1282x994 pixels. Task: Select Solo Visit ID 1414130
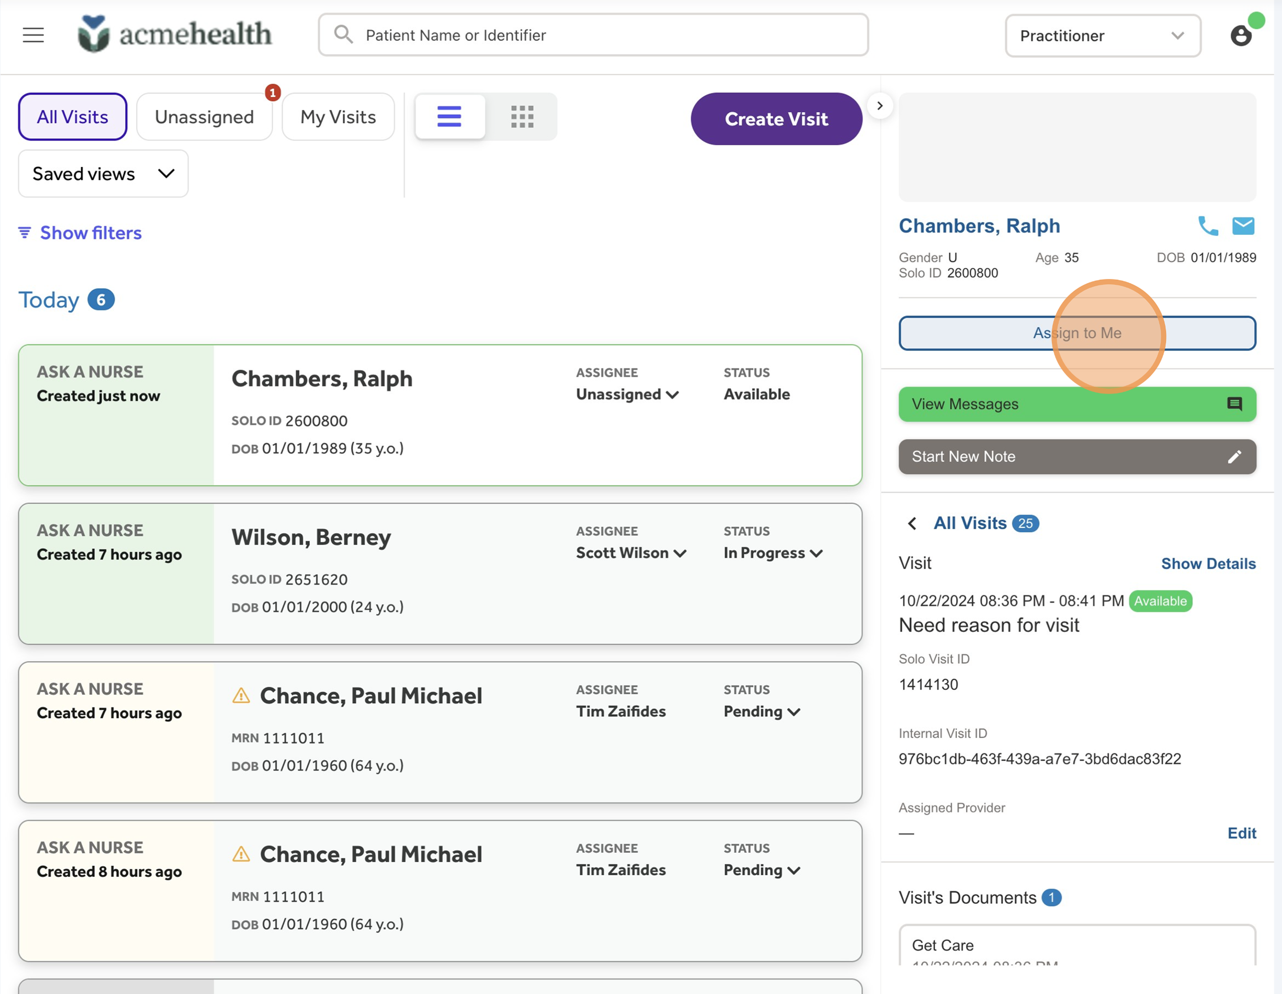coord(928,684)
